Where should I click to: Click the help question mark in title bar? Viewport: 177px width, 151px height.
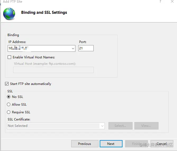tap(160, 2)
